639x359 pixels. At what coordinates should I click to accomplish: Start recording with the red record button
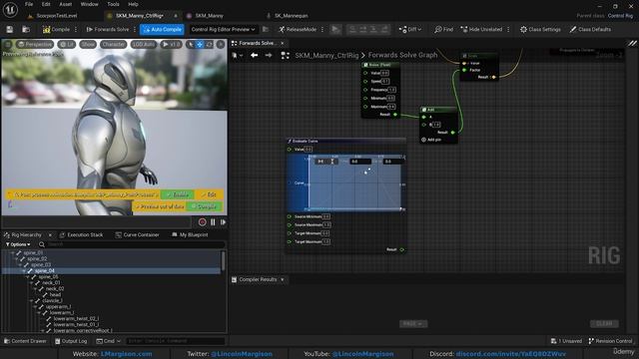(202, 221)
